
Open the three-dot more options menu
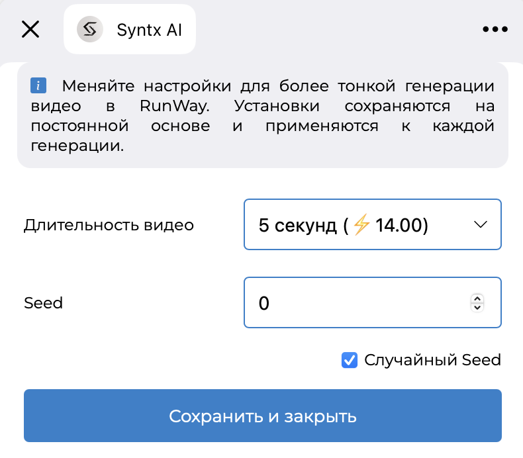[495, 29]
